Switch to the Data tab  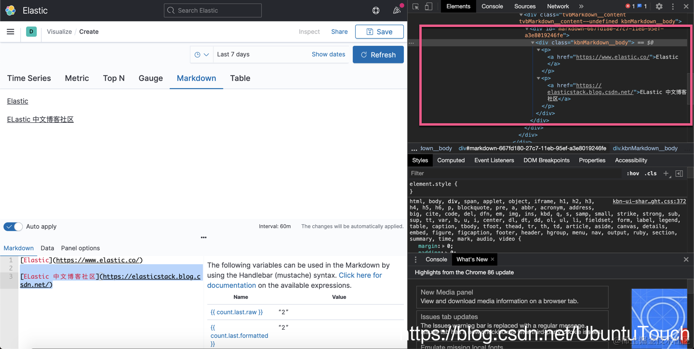47,248
